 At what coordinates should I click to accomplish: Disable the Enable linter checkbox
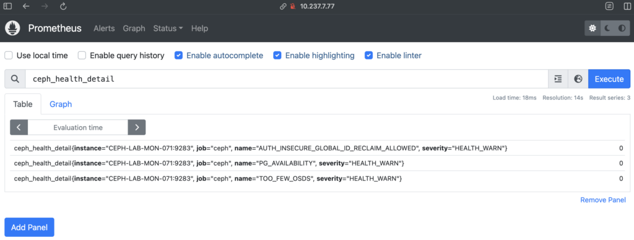tap(369, 55)
